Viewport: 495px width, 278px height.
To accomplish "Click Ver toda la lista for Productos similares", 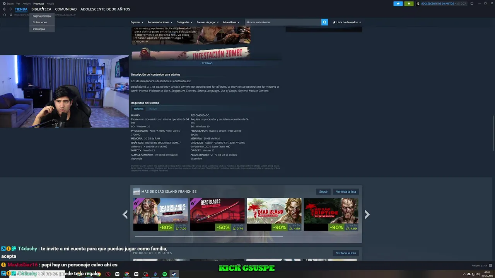I will tap(346, 253).
